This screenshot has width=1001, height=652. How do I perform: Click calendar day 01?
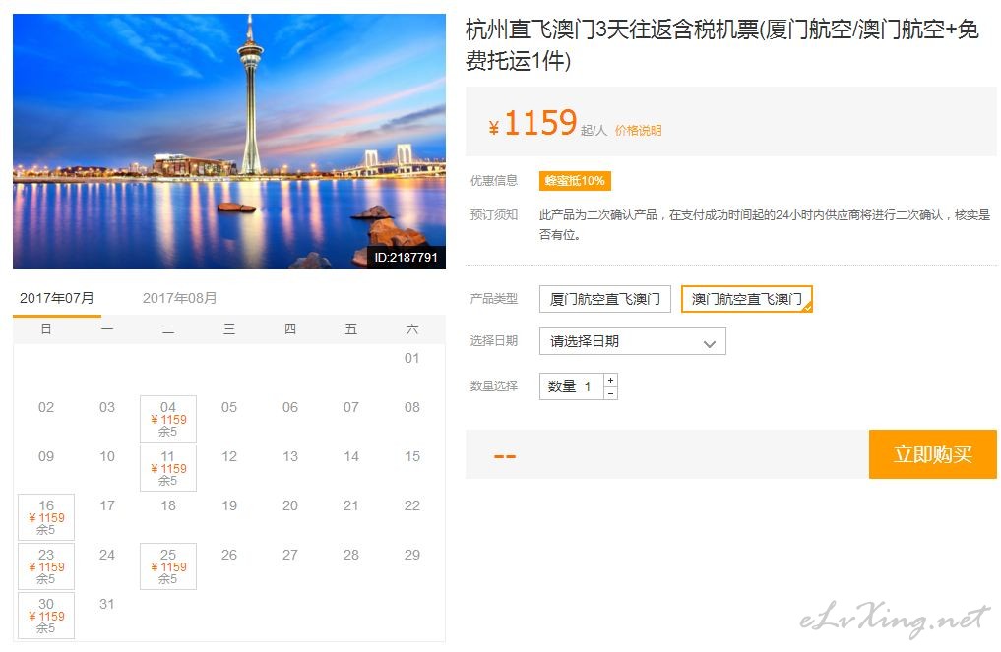tap(412, 359)
